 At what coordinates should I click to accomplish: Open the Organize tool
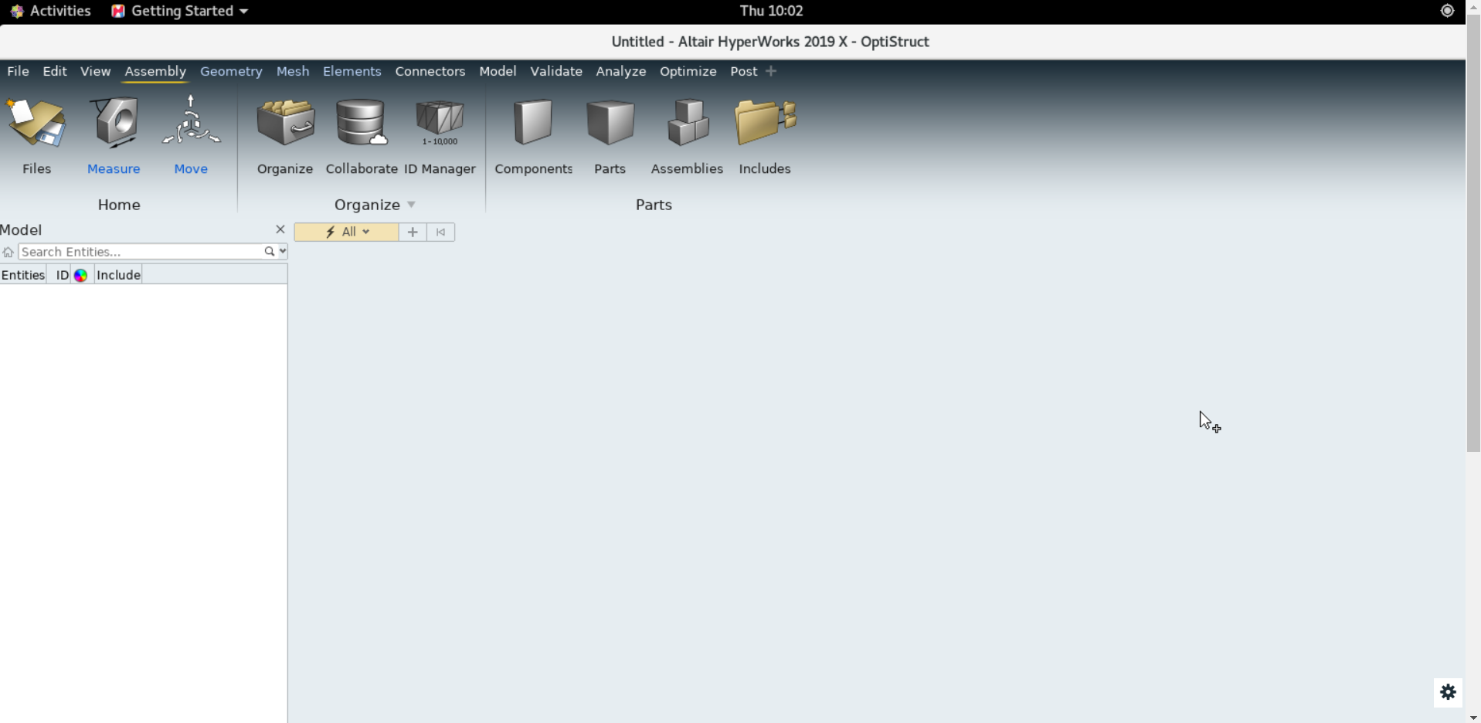tap(285, 123)
